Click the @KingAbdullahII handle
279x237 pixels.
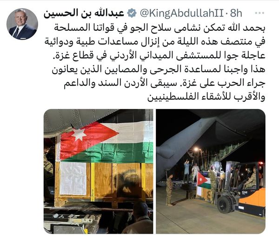[182, 13]
